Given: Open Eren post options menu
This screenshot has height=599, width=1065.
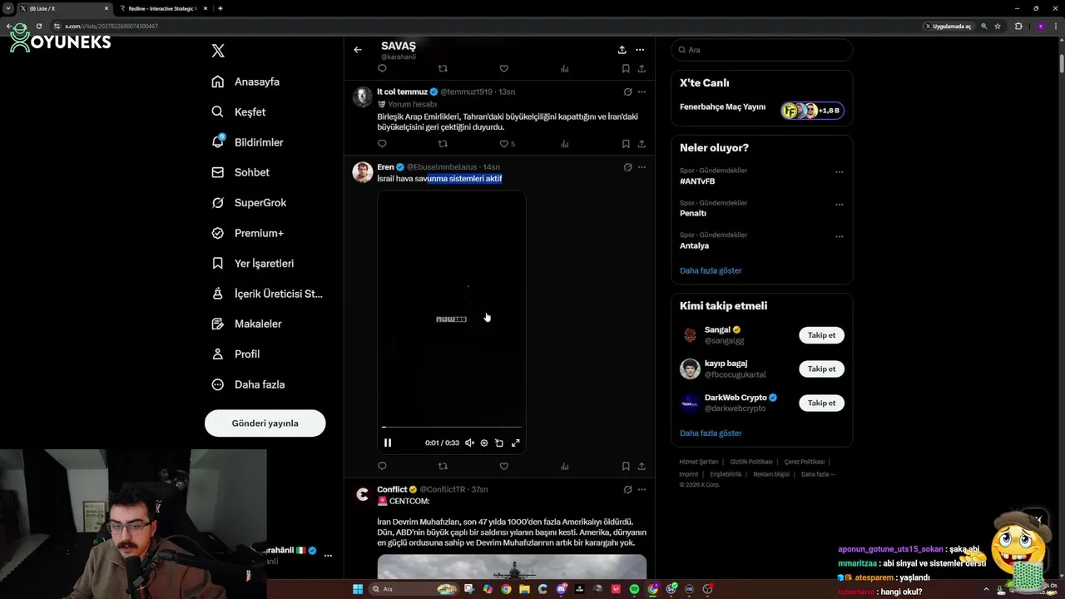Looking at the screenshot, I should (x=641, y=167).
